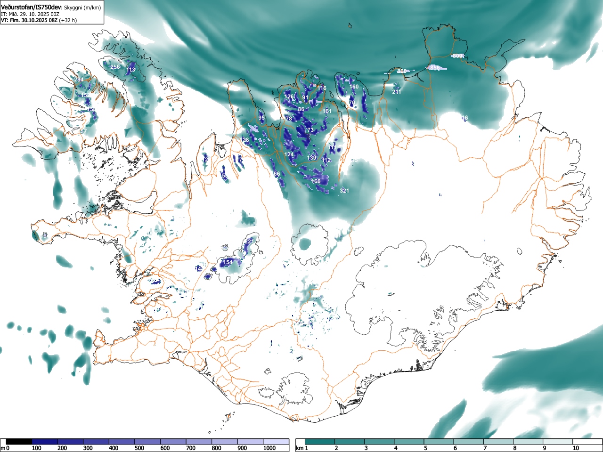Click the 86 visibility value on the map

point(301,109)
